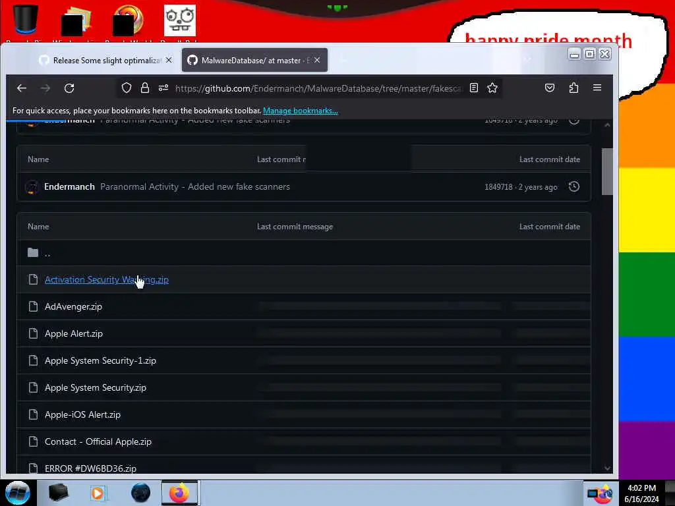
Task: Toggle reader view icon in address bar
Action: 473,88
